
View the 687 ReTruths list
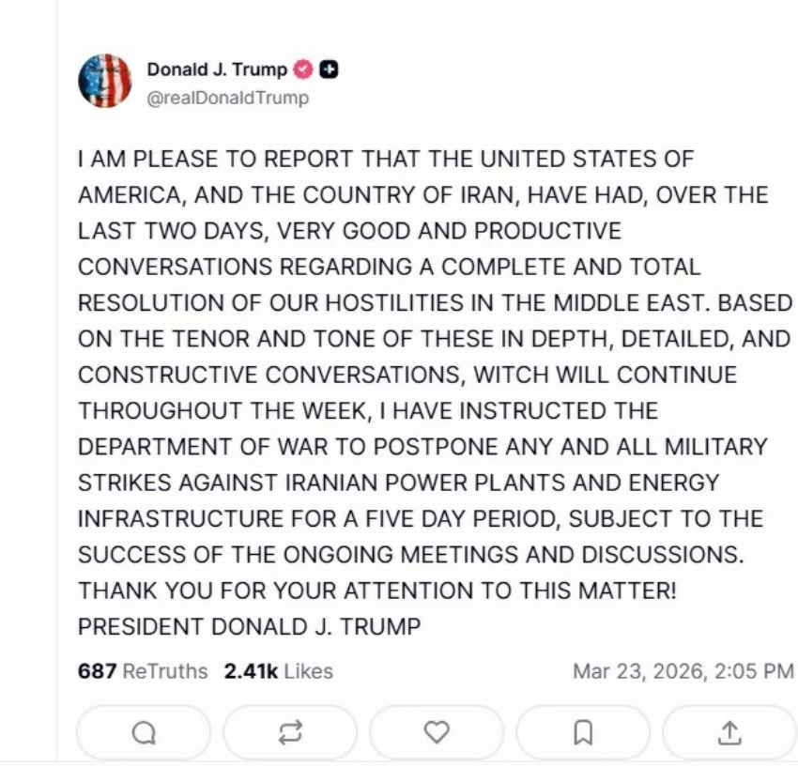[x=143, y=671]
